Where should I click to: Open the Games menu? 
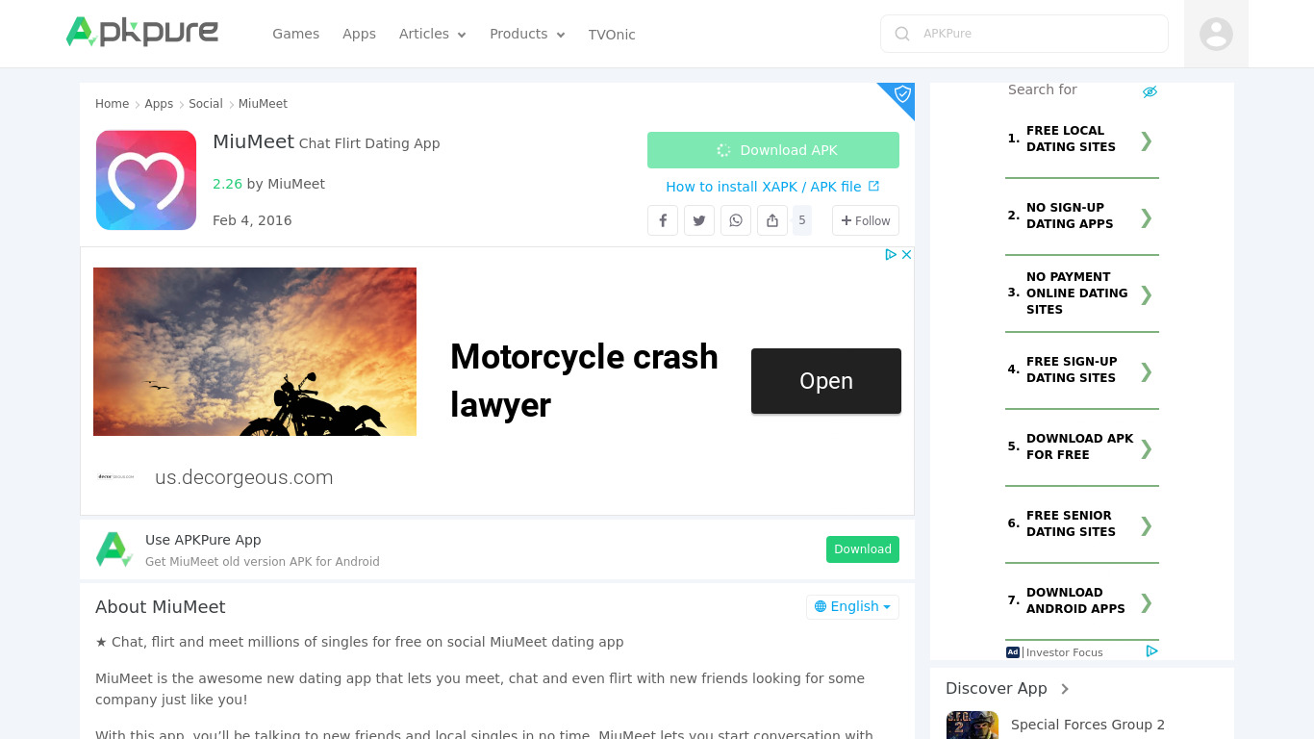pos(295,34)
